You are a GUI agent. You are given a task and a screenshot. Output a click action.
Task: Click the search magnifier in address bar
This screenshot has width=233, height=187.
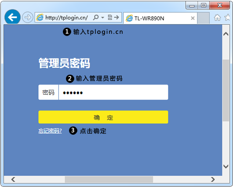coord(96,18)
